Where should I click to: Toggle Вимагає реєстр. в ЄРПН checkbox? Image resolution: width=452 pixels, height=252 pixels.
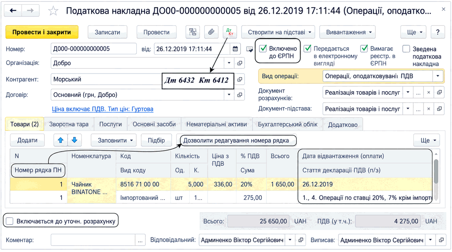(x=364, y=49)
